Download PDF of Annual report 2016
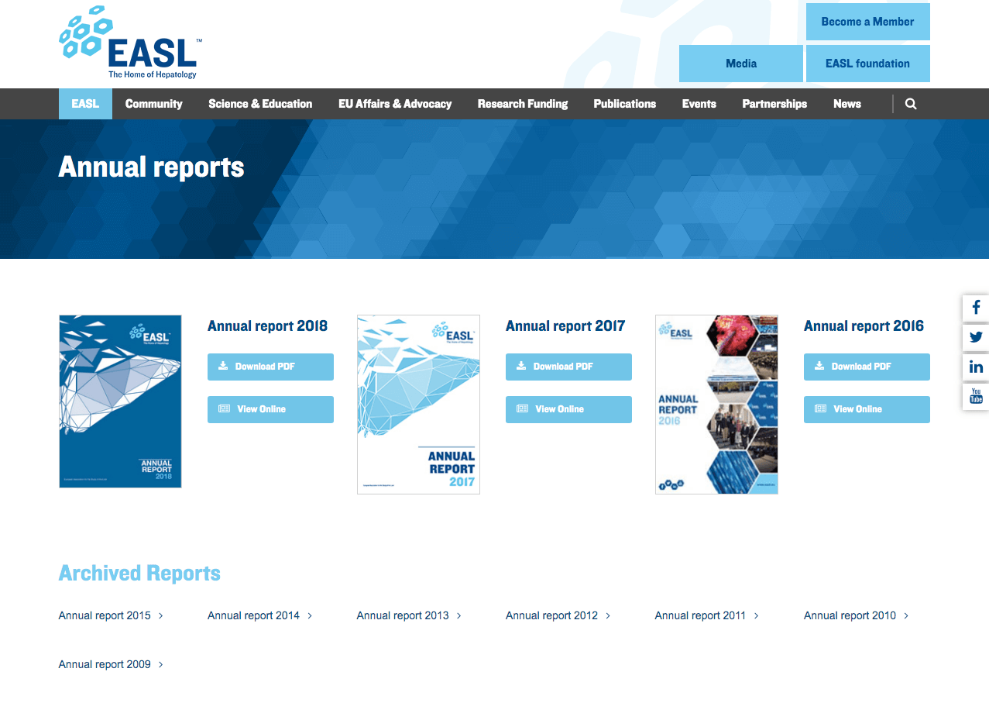Screen dimensions: 989x727 (867, 367)
